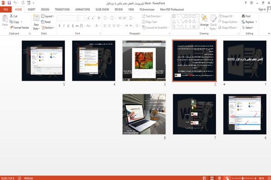Switch to Reading View in status bar
Viewport: 271px width, 180px height.
(x=219, y=178)
